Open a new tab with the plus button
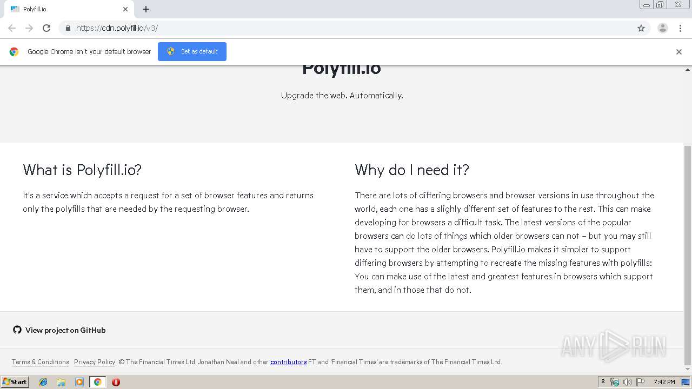 146,9
